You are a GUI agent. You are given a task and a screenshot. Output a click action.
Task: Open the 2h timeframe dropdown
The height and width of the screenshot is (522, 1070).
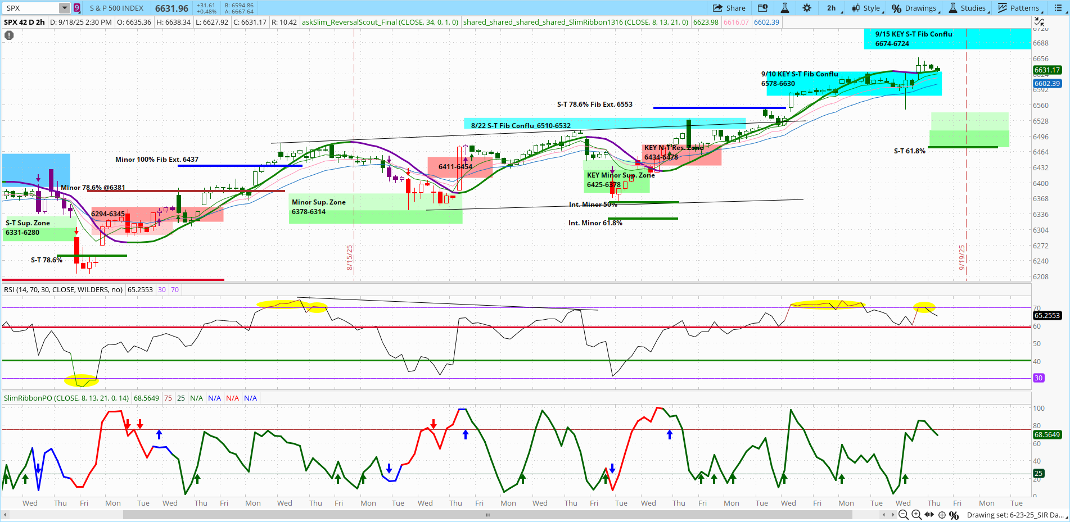click(831, 8)
